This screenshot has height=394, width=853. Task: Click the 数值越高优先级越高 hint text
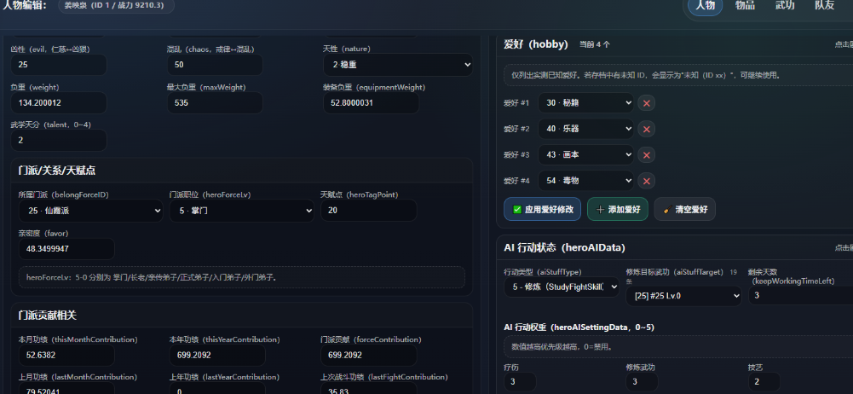(x=562, y=346)
